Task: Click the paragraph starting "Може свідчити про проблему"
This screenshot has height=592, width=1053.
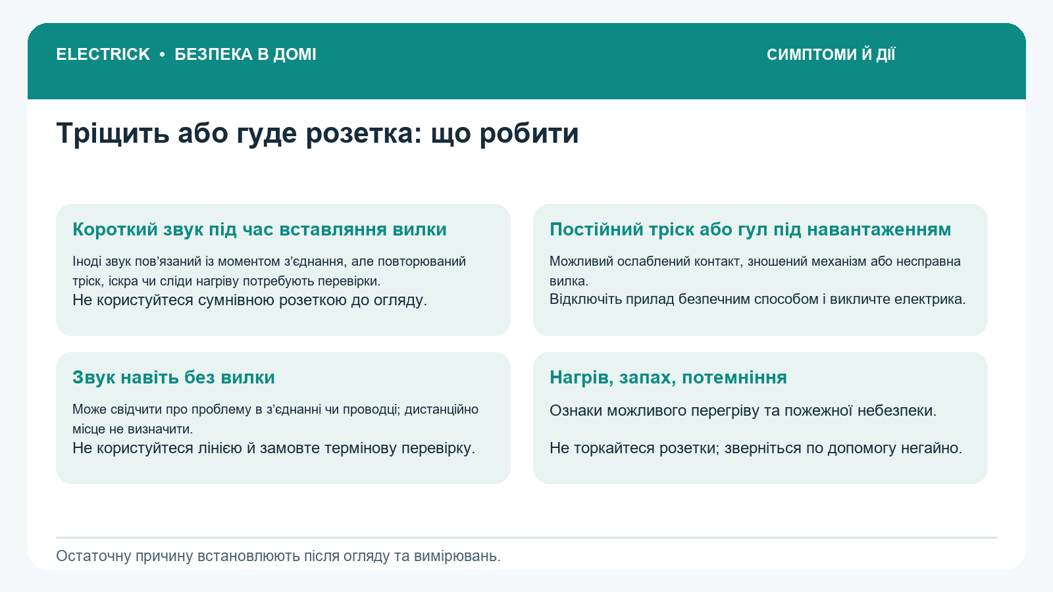Action: 275,419
